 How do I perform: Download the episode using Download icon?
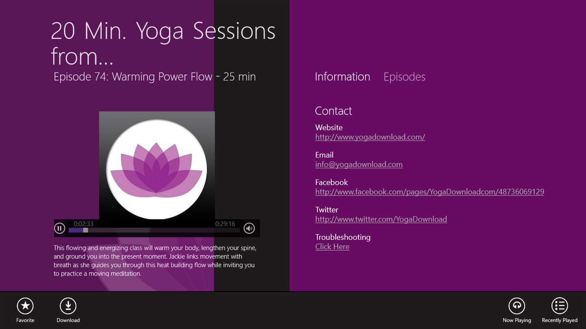coord(68,306)
